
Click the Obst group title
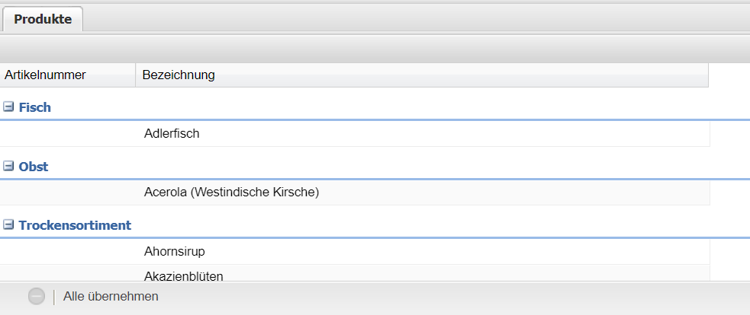coord(34,167)
